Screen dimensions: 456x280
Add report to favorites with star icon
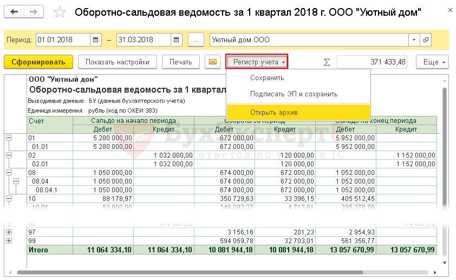tap(61, 12)
